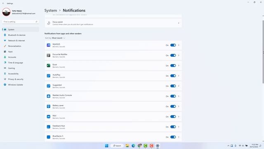The image size is (264, 149).
Task: Click the Mail app icon
Action: click(49, 117)
